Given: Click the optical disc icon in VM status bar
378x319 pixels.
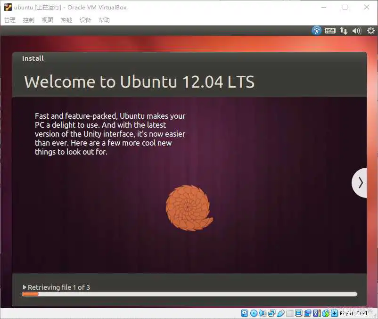Looking at the screenshot, I should 253,313.
